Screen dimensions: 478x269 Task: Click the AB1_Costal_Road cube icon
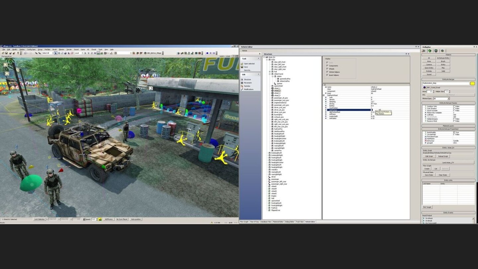pos(425,87)
